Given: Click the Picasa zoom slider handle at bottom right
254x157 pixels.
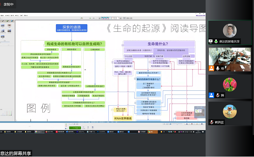Looking at the screenshot, I should pos(177,124).
